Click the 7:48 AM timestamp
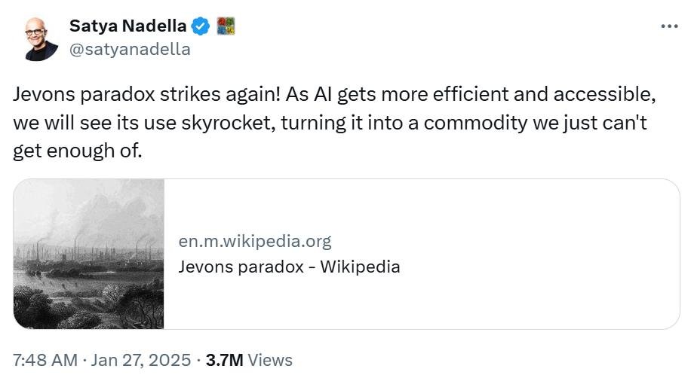Image resolution: width=691 pixels, height=381 pixels. (x=45, y=360)
